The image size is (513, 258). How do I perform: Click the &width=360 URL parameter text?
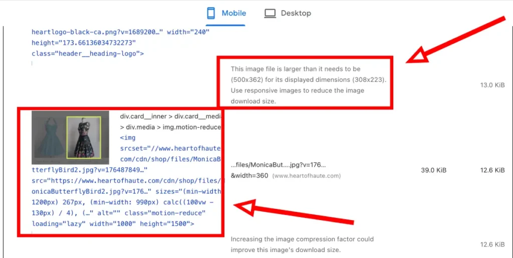coord(249,176)
